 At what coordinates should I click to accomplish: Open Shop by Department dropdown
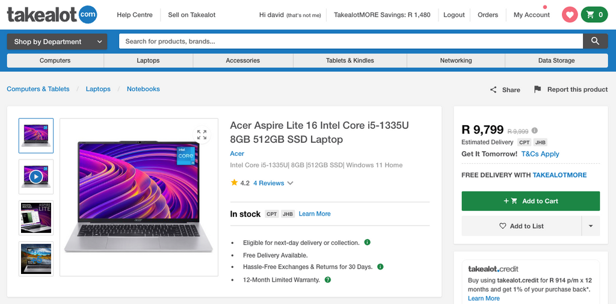(x=57, y=42)
